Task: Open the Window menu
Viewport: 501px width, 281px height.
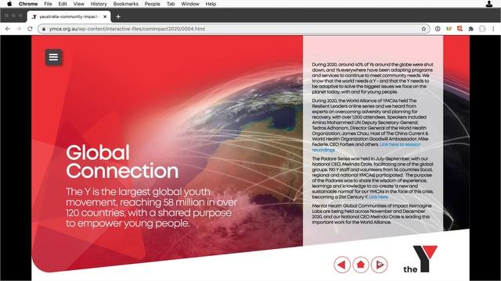Action: 190,4
